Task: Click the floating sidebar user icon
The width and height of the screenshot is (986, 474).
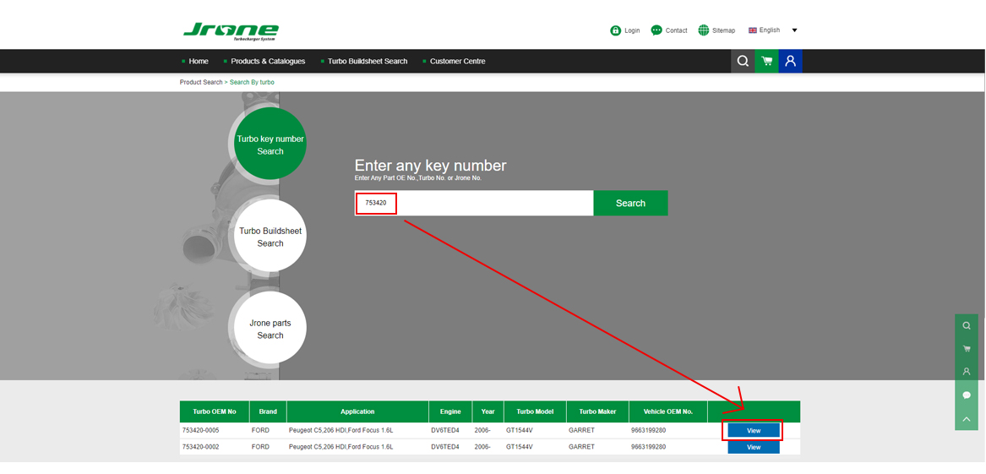Action: pos(967,372)
